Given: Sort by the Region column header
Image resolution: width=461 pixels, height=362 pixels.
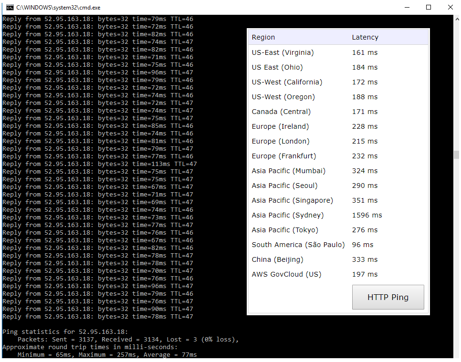Looking at the screenshot, I should tap(263, 37).
